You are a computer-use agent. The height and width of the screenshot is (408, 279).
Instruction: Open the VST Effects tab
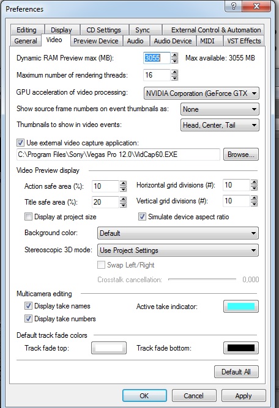click(x=244, y=41)
